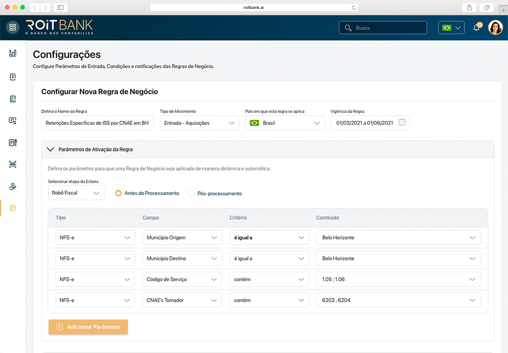The width and height of the screenshot is (508, 353).
Task: Collapse the Parâmetros de Ativação da Regra section
Action: (51, 149)
